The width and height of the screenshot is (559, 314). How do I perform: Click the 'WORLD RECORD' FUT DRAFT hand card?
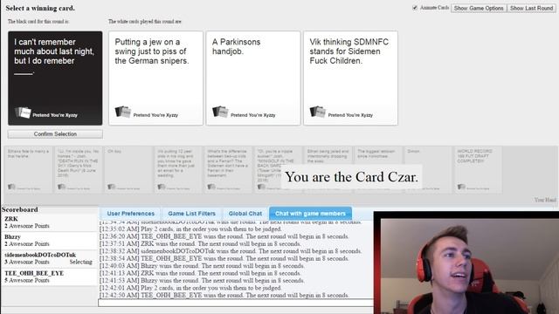coord(478,170)
